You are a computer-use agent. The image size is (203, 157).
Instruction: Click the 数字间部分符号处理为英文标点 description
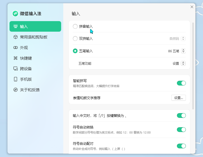(x=112, y=132)
